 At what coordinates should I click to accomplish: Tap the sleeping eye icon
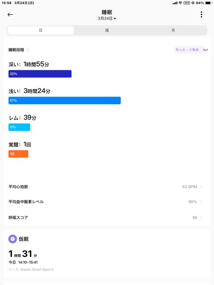tap(206, 50)
